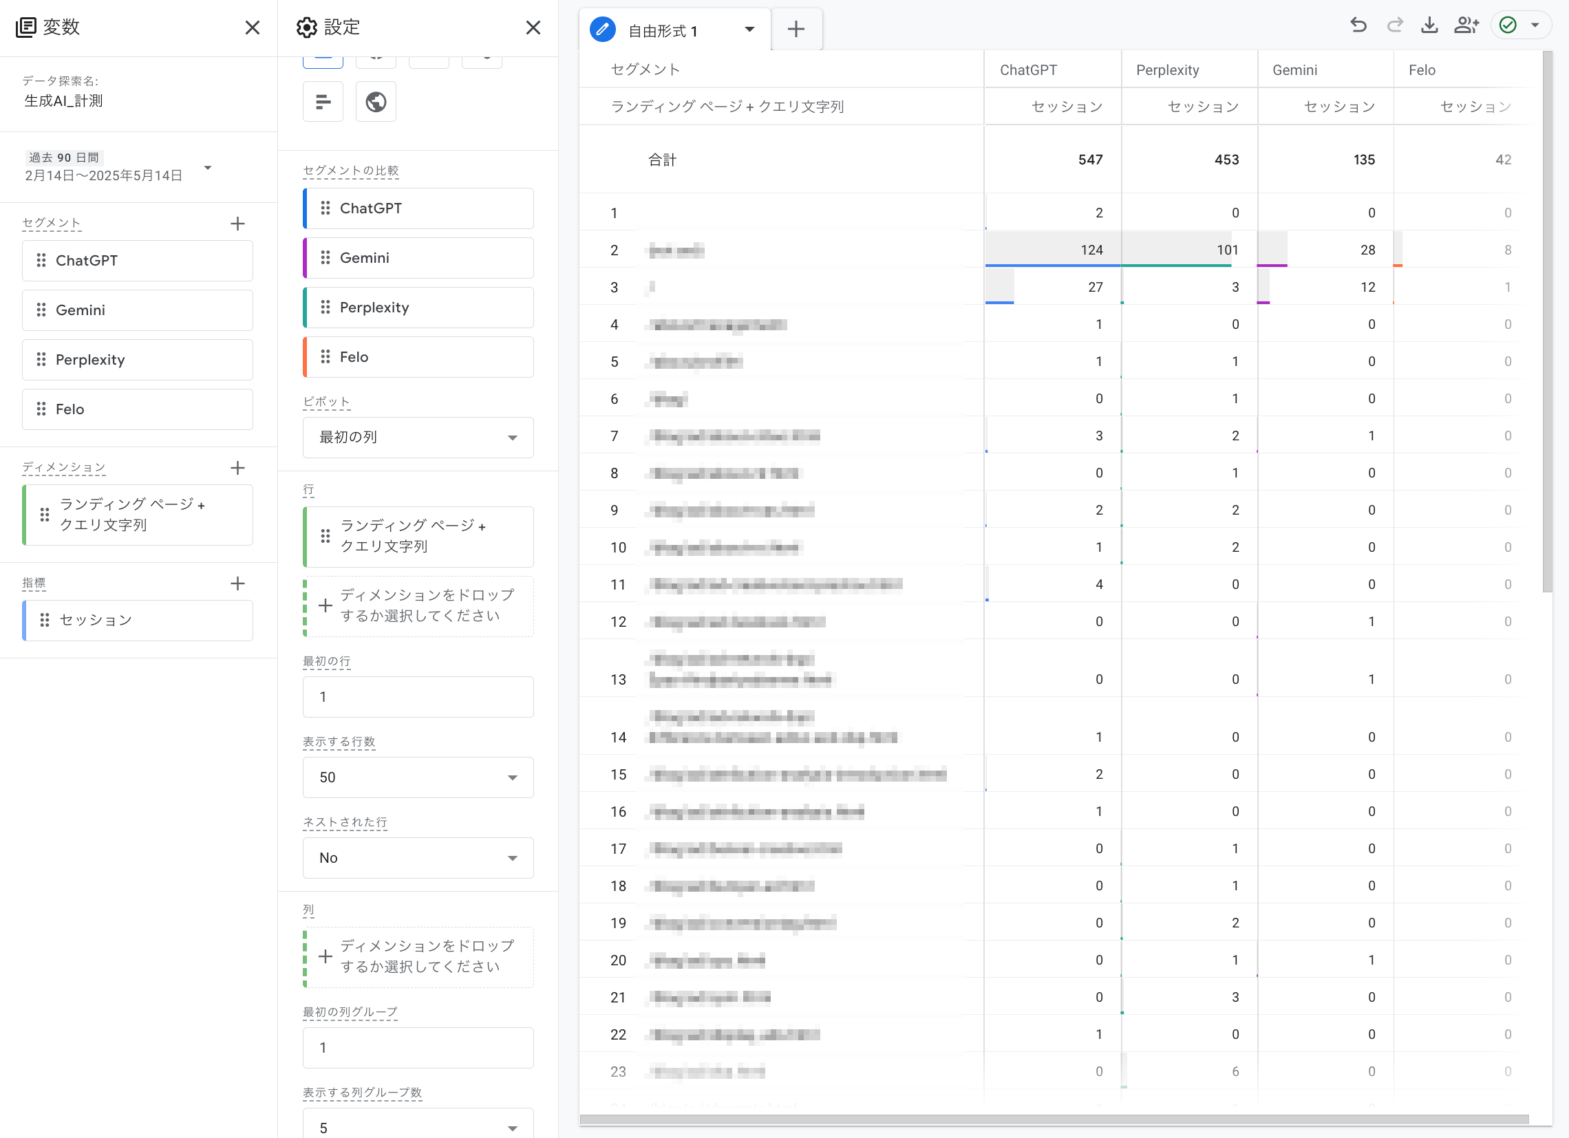Select the geo map visualization icon
Image resolution: width=1569 pixels, height=1138 pixels.
coord(376,102)
